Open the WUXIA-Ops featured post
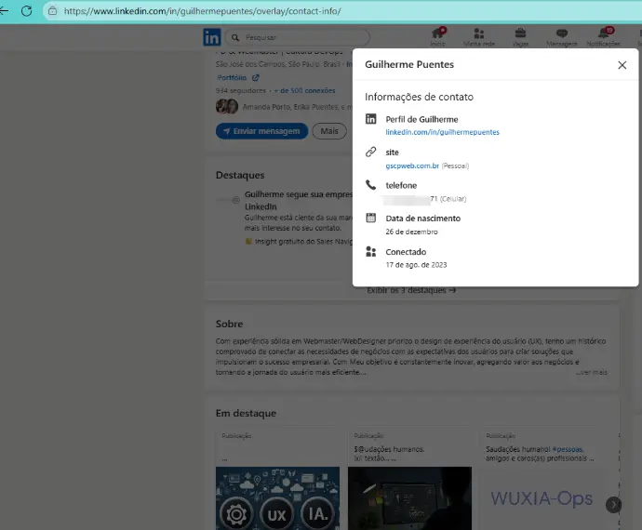Image resolution: width=642 pixels, height=530 pixels. coord(542,498)
